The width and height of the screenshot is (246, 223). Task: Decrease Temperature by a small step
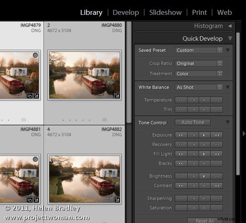click(193, 100)
